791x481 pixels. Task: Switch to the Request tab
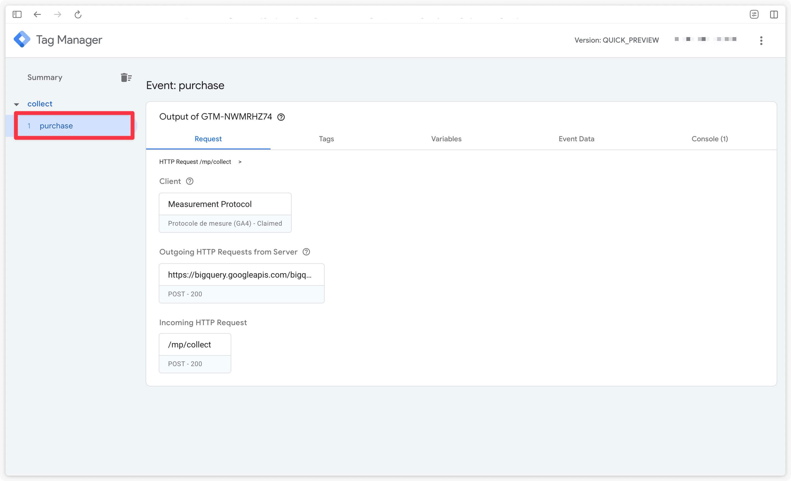(208, 139)
